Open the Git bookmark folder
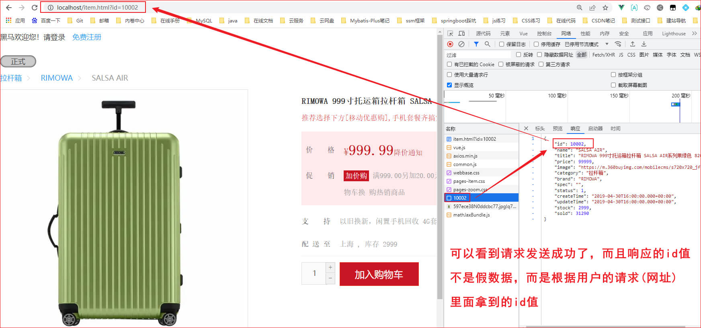Image resolution: width=701 pixels, height=328 pixels. click(x=76, y=20)
